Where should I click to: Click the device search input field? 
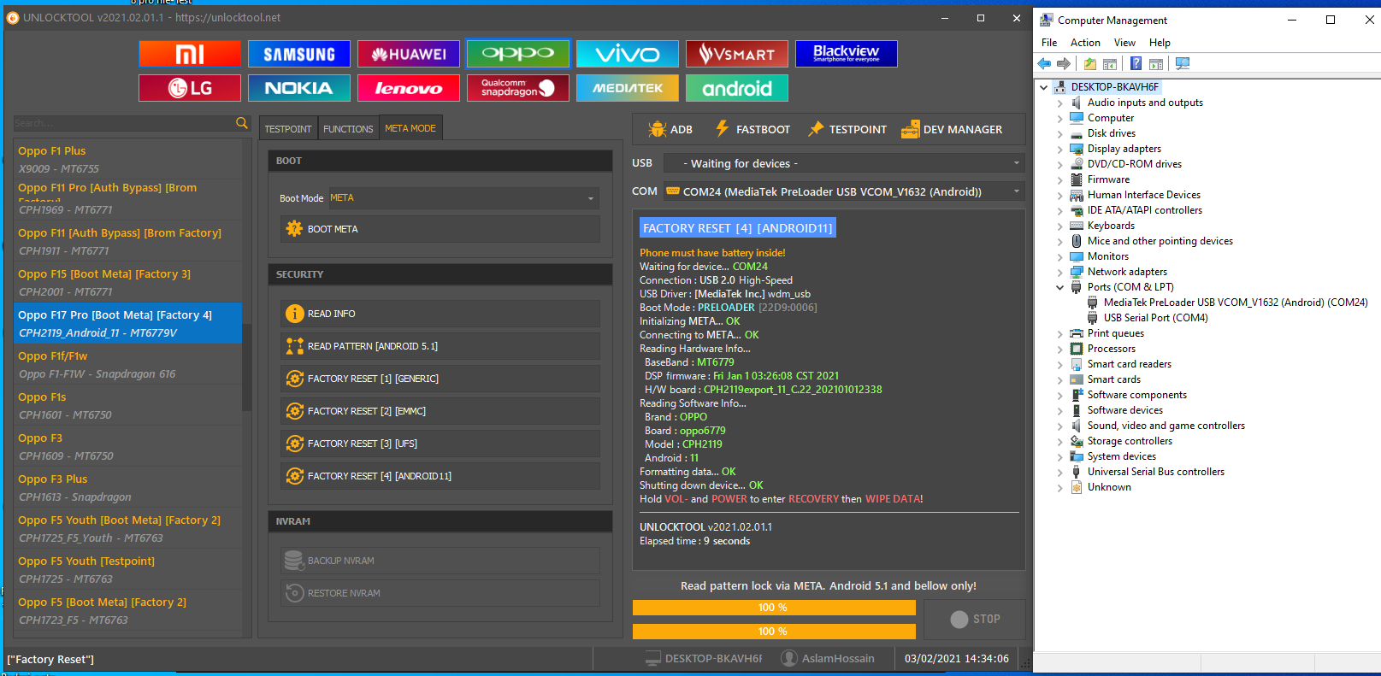tap(124, 123)
